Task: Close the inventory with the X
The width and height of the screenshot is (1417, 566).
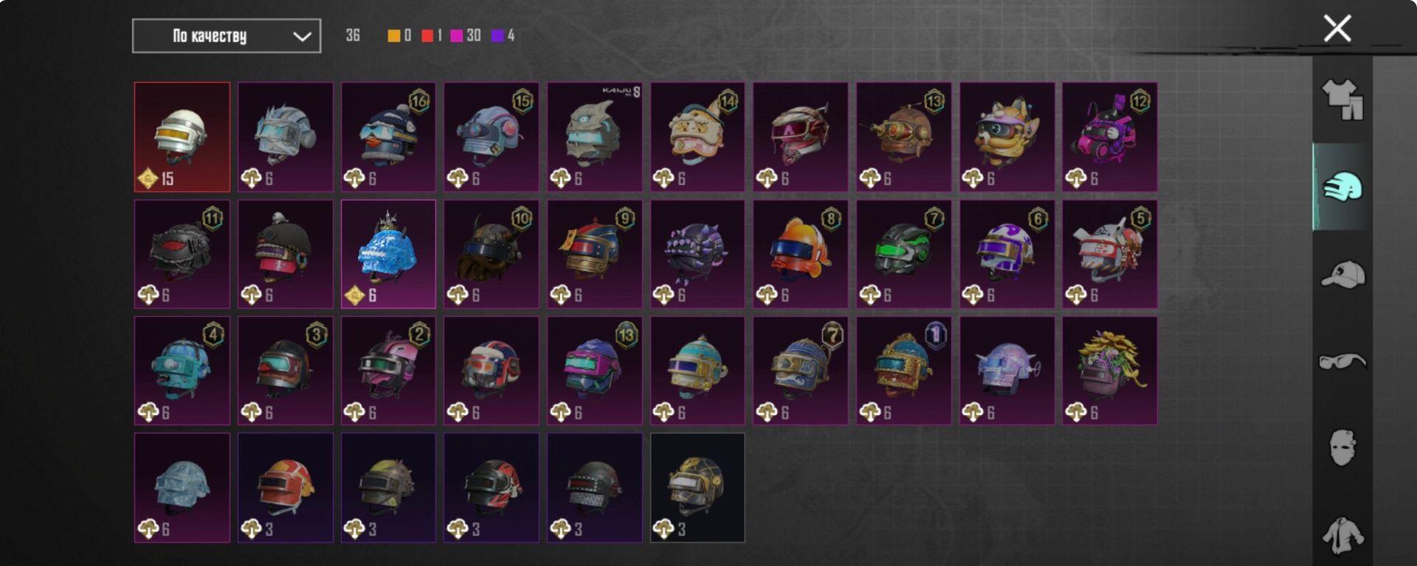Action: (1337, 29)
